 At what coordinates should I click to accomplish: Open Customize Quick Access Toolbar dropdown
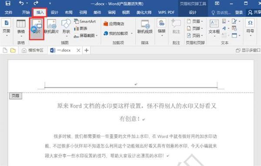50,3
